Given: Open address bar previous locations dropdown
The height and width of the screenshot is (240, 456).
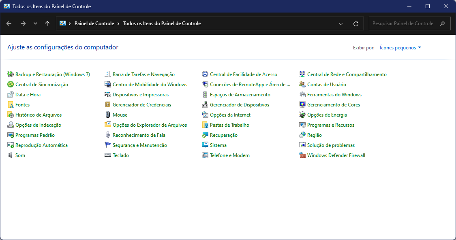Looking at the screenshot, I should [x=341, y=24].
